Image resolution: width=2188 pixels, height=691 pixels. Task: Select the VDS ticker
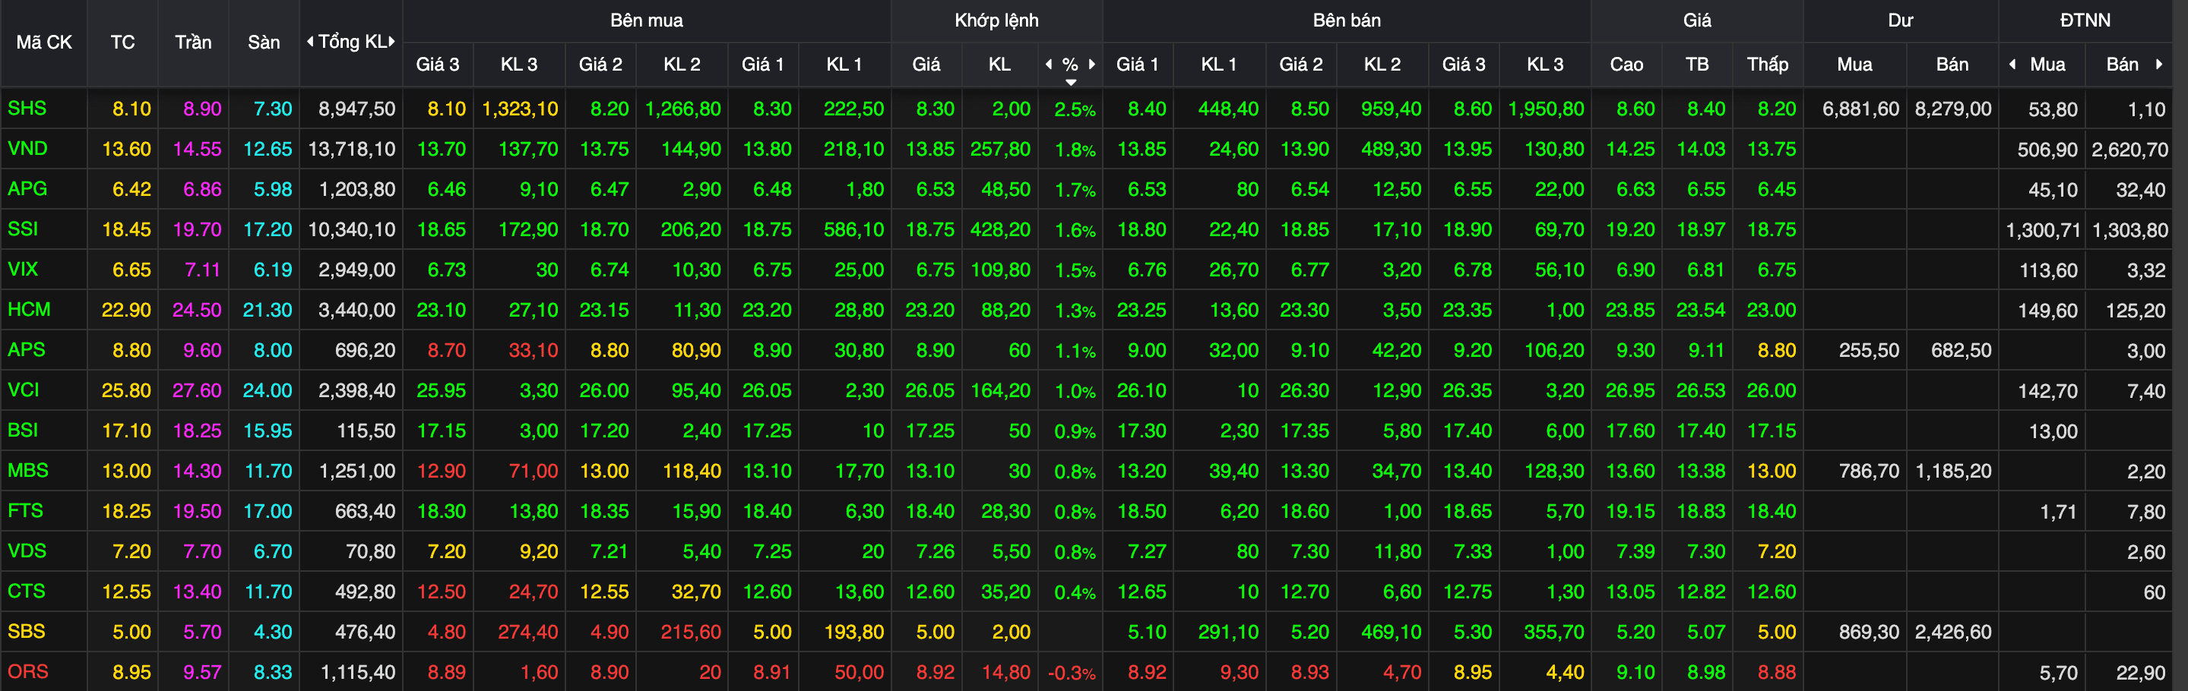click(27, 551)
